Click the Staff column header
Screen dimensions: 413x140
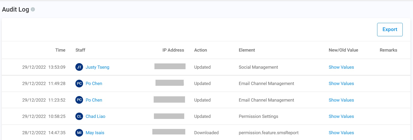pos(80,50)
